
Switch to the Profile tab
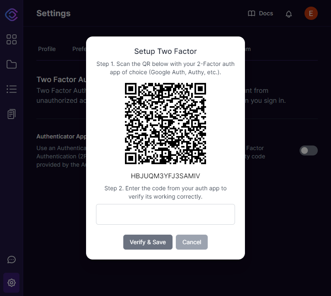(47, 49)
